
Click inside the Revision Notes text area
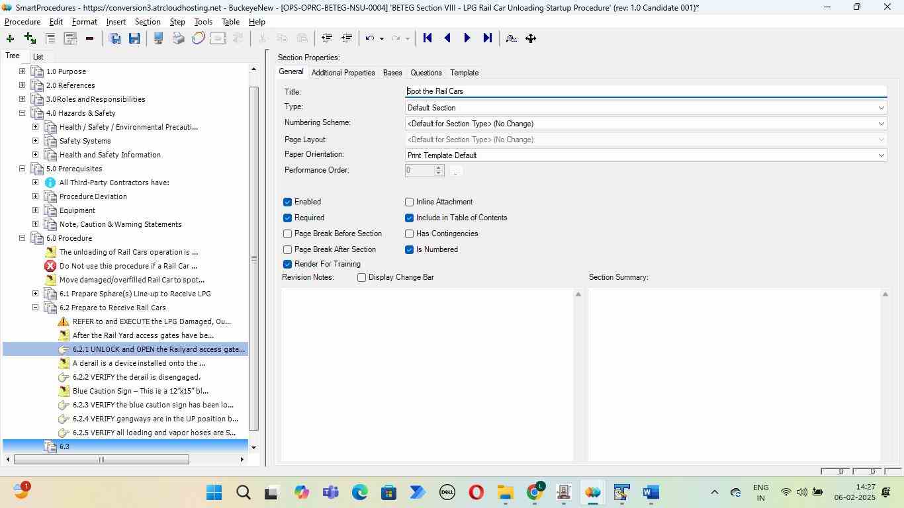click(428, 374)
